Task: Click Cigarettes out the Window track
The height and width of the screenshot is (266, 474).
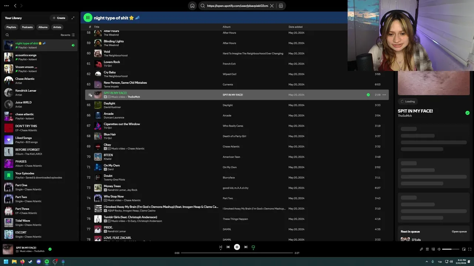Action: [x=122, y=124]
